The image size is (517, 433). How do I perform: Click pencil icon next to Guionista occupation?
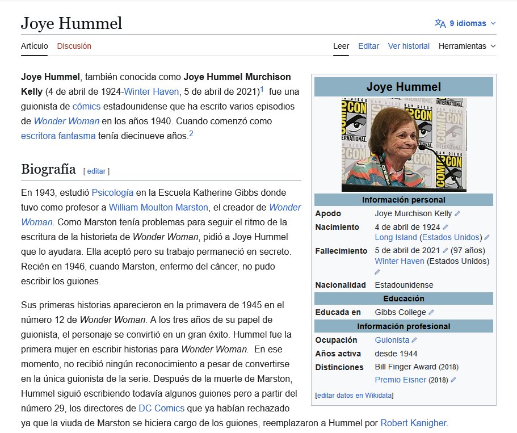point(414,340)
